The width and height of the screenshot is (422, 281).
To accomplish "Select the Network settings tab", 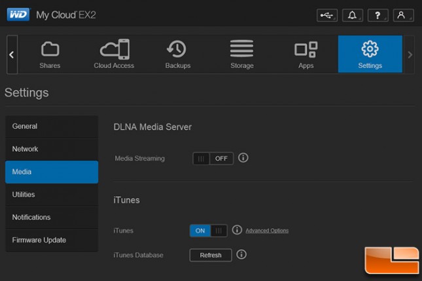I will (52, 149).
